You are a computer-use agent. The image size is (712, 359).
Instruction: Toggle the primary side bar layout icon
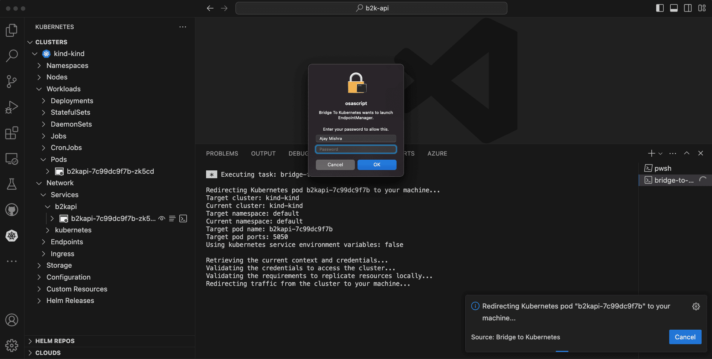pos(660,8)
